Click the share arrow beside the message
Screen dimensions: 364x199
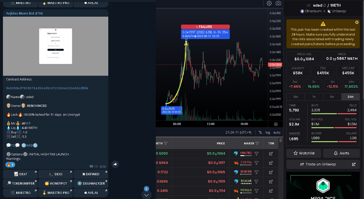pyautogui.click(x=115, y=164)
